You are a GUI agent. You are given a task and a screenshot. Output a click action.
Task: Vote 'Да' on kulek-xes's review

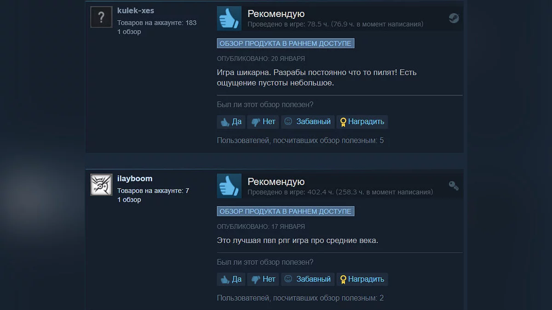(231, 122)
